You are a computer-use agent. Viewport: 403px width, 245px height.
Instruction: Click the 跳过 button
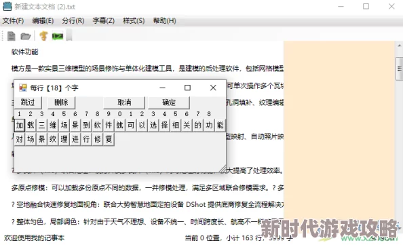pos(28,102)
